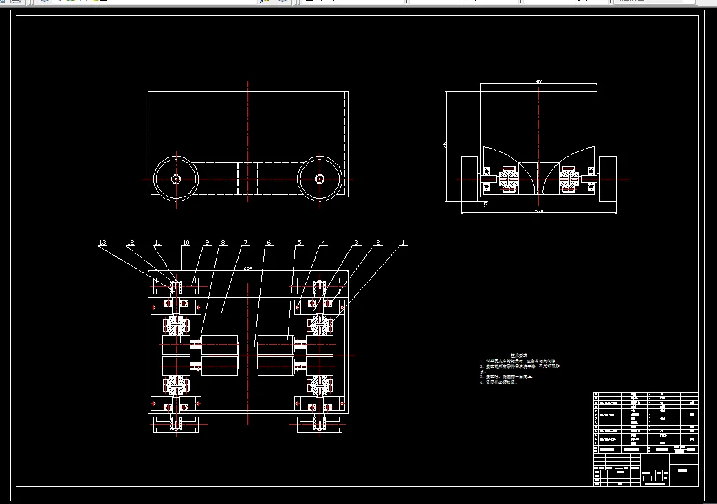
Task: Click the 685 dimension above plan view
Action: pyautogui.click(x=248, y=269)
